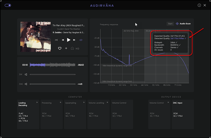Open the info icon in title bar

click(199, 5)
